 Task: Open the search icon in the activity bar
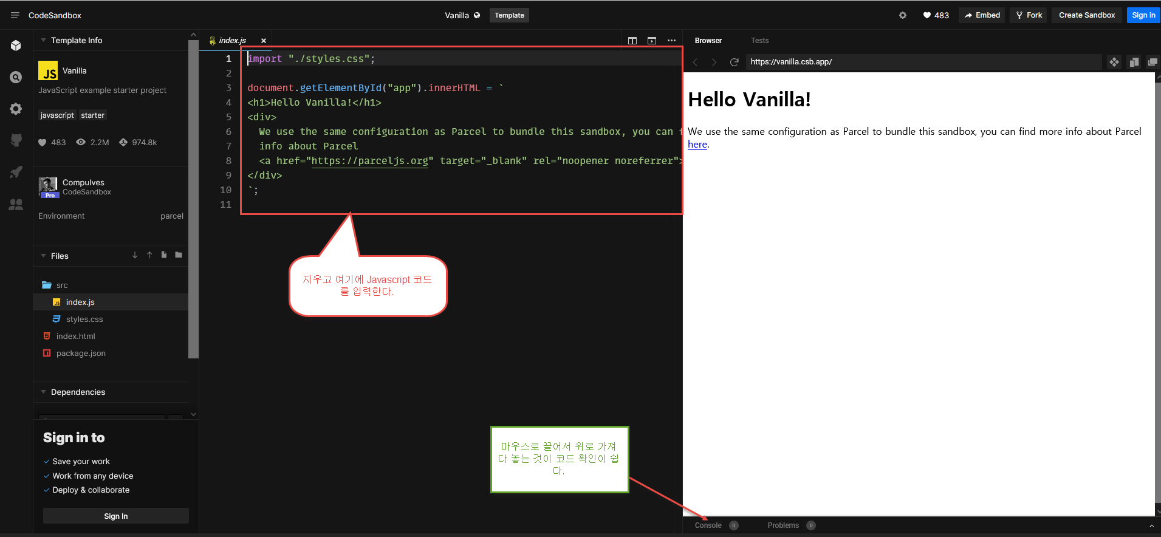point(16,77)
